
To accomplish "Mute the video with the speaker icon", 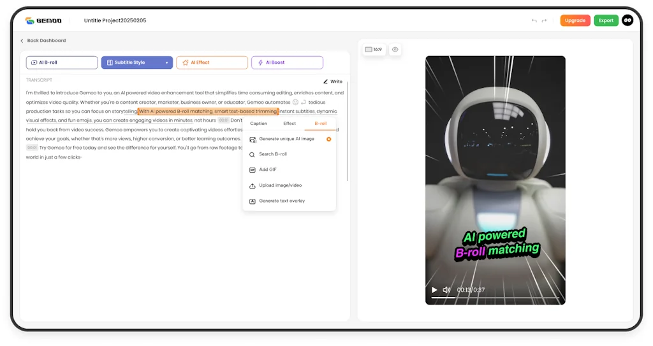I will click(446, 290).
